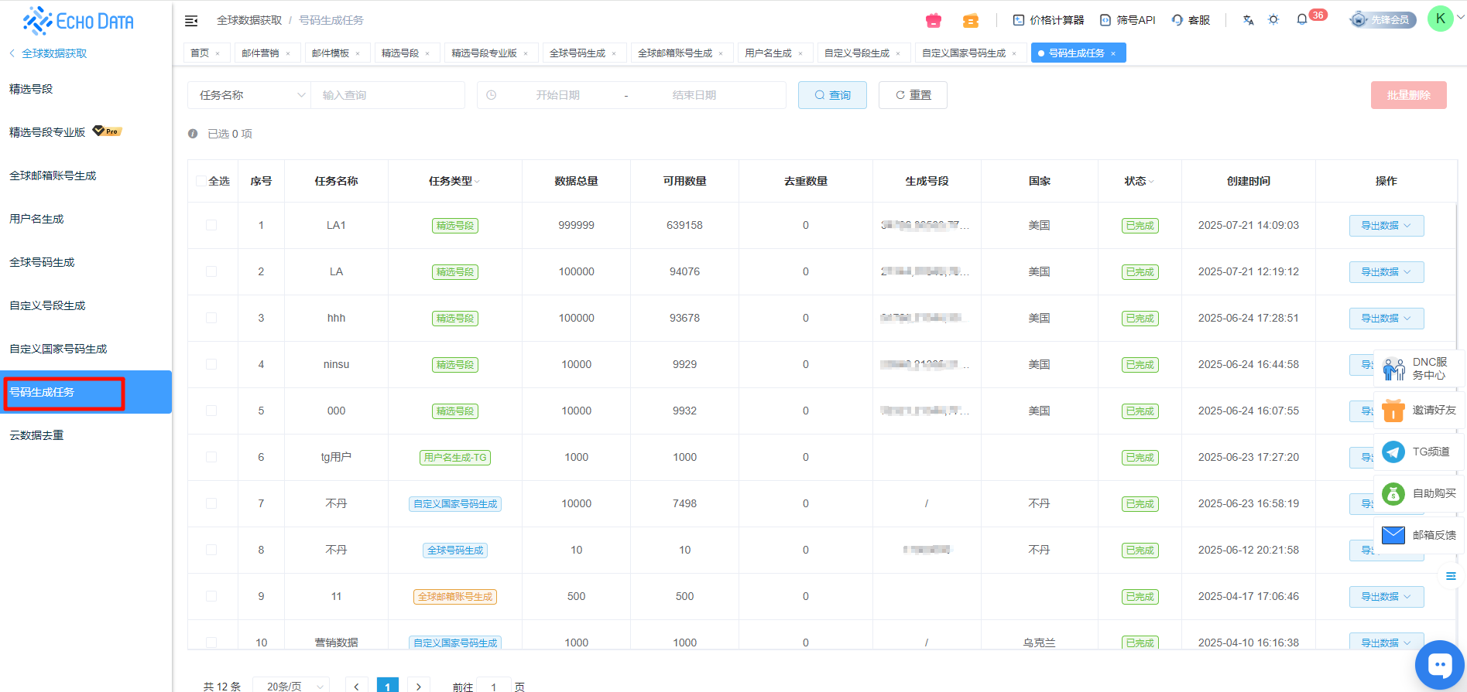
Task: Open the blue chat bubble widget
Action: pos(1439,664)
